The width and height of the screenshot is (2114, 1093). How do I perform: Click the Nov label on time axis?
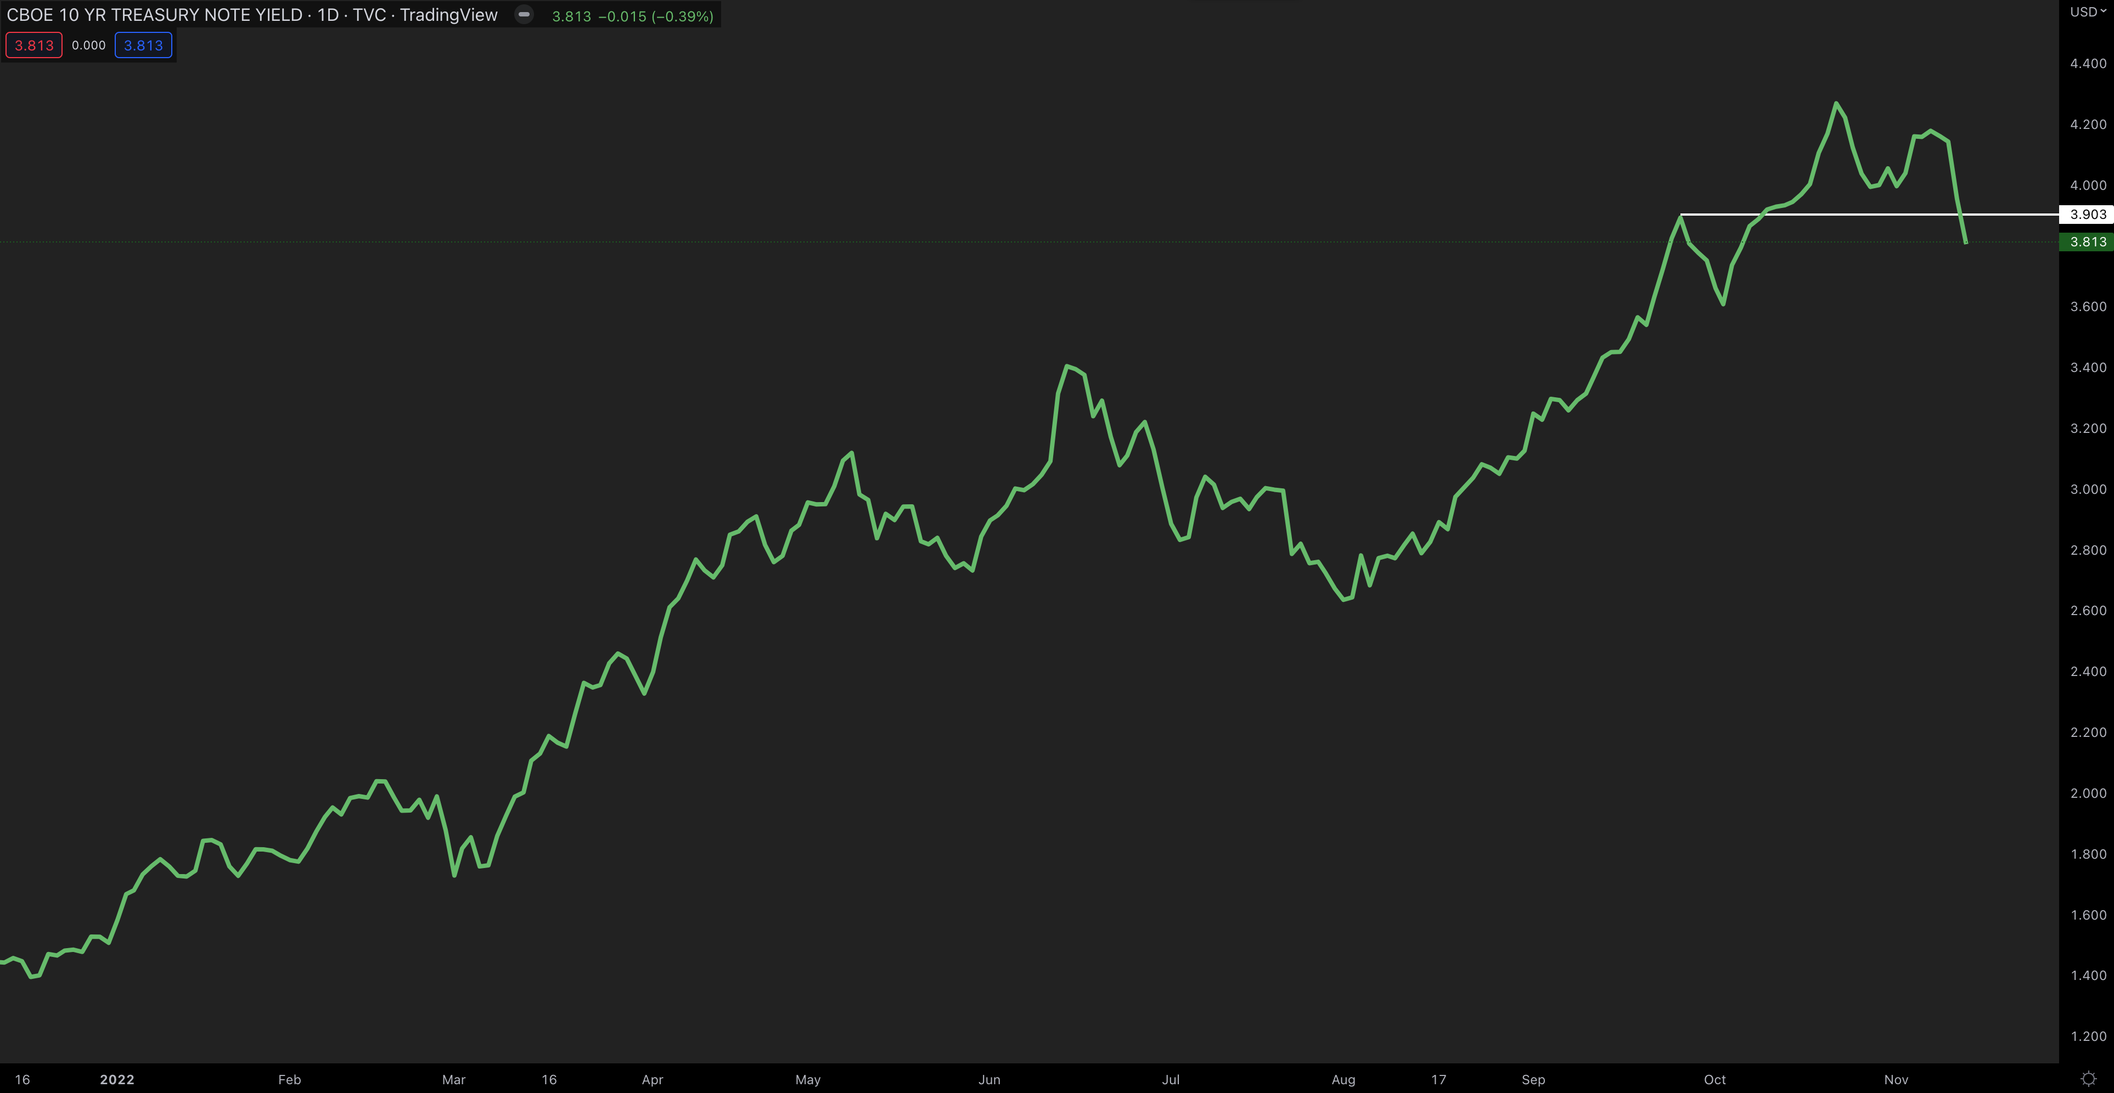1896,1080
